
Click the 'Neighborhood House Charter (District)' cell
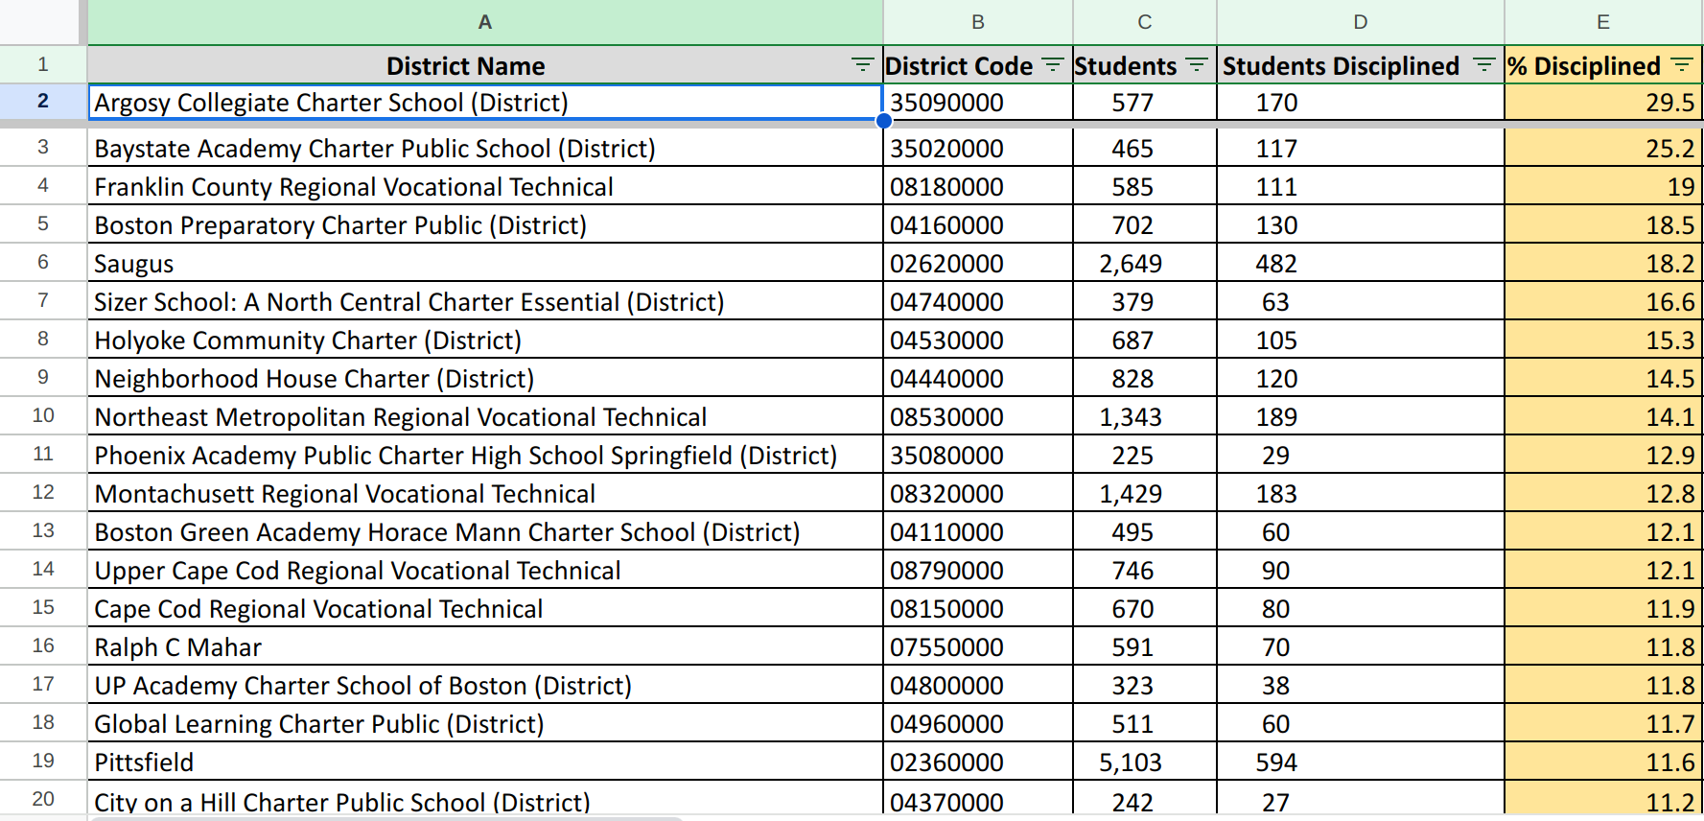click(485, 378)
